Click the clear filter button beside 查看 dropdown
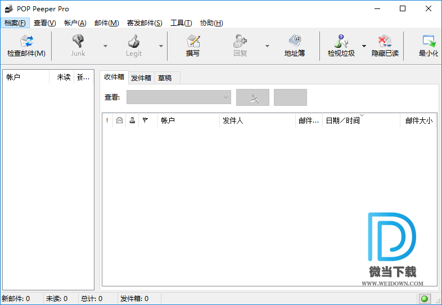This screenshot has width=442, height=305. click(x=252, y=97)
